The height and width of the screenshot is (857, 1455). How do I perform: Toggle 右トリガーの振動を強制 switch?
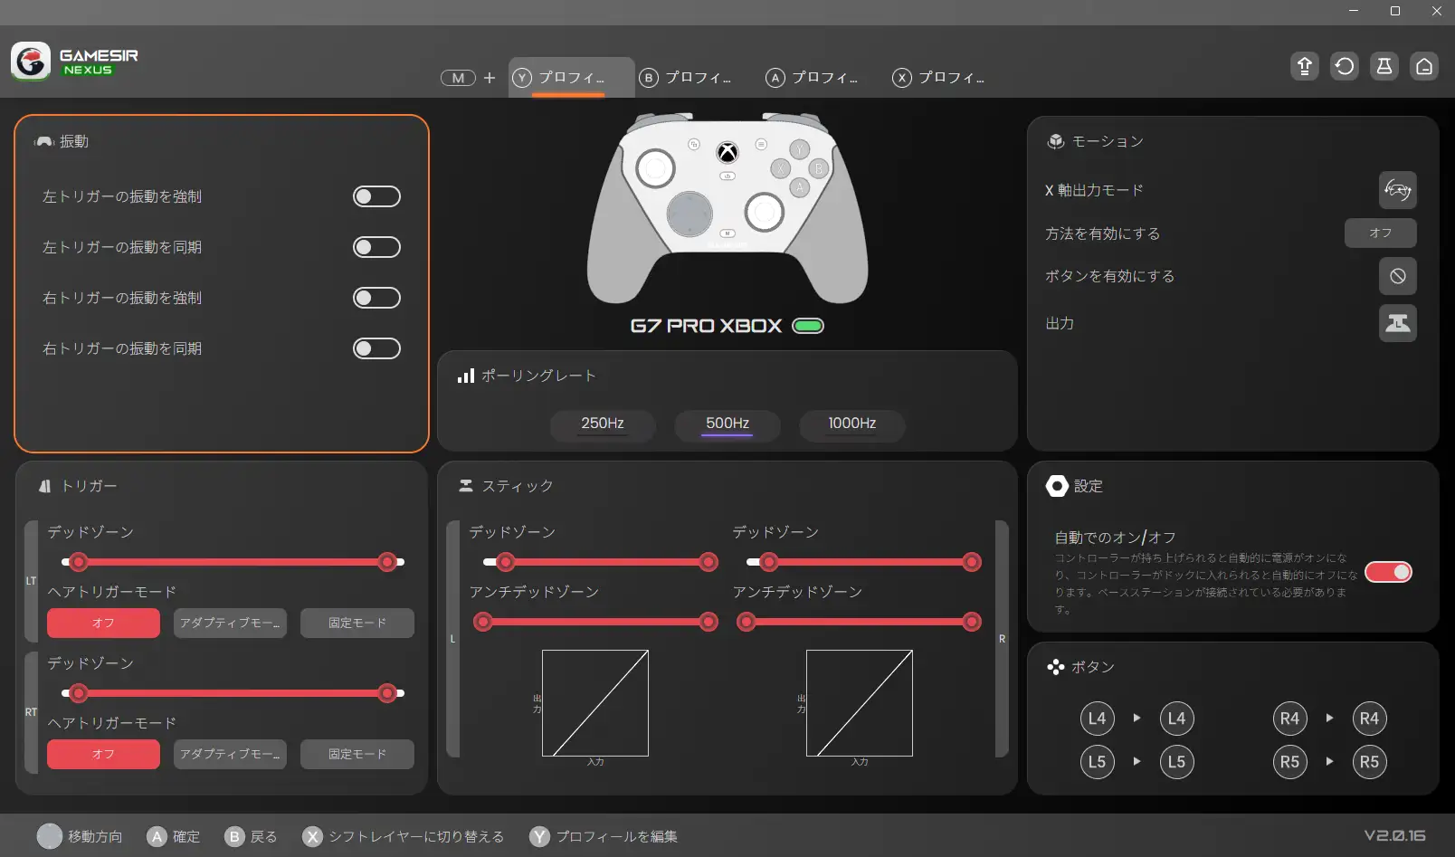pyautogui.click(x=376, y=298)
